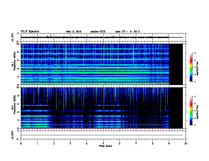Click the "Time (min)" axis title
The image size is (209, 161).
point(106,146)
